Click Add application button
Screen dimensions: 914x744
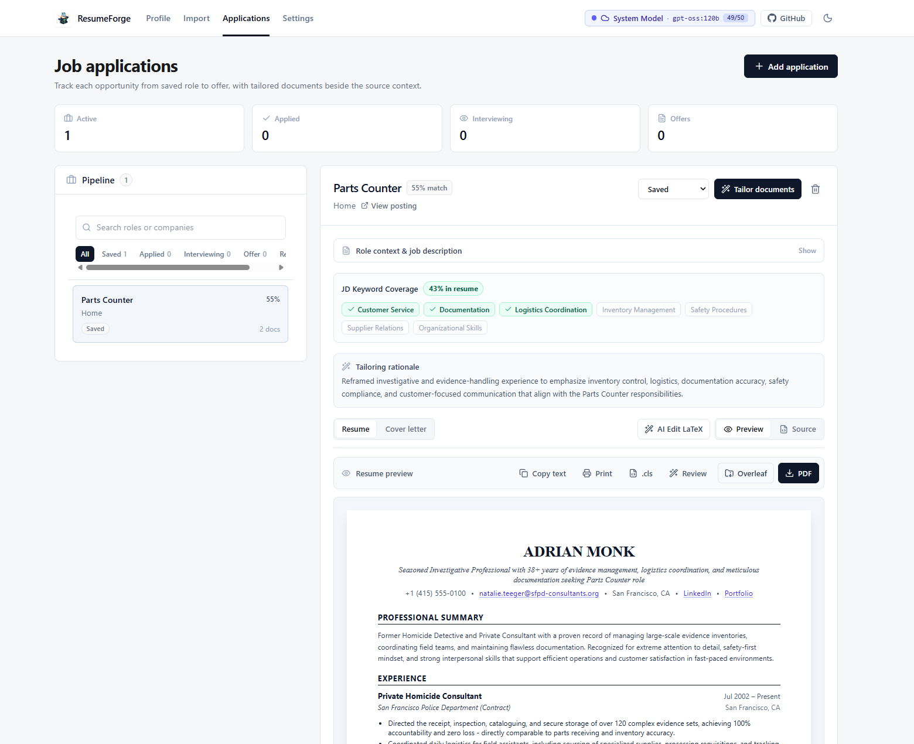[790, 66]
